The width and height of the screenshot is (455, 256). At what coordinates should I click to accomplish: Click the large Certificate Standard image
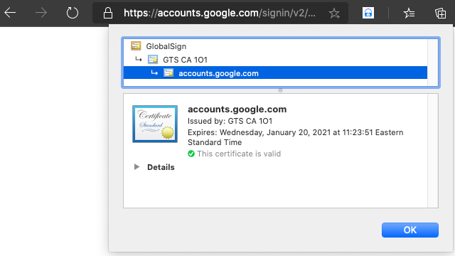coord(155,124)
